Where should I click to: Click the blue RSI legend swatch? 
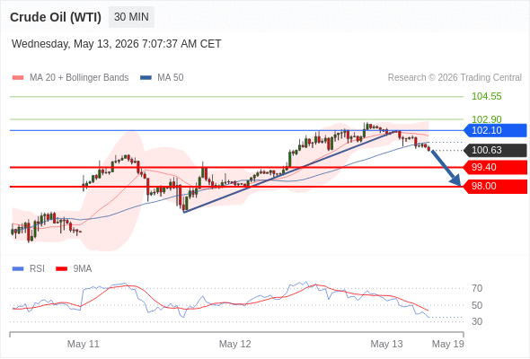pos(18,269)
